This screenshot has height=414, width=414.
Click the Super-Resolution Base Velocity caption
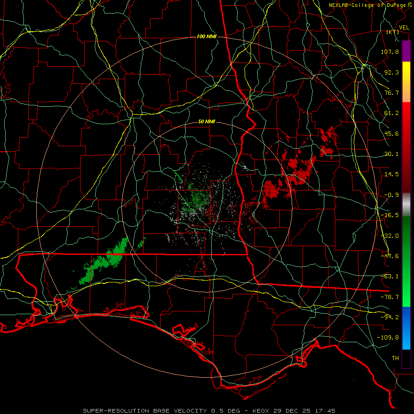tap(209, 411)
